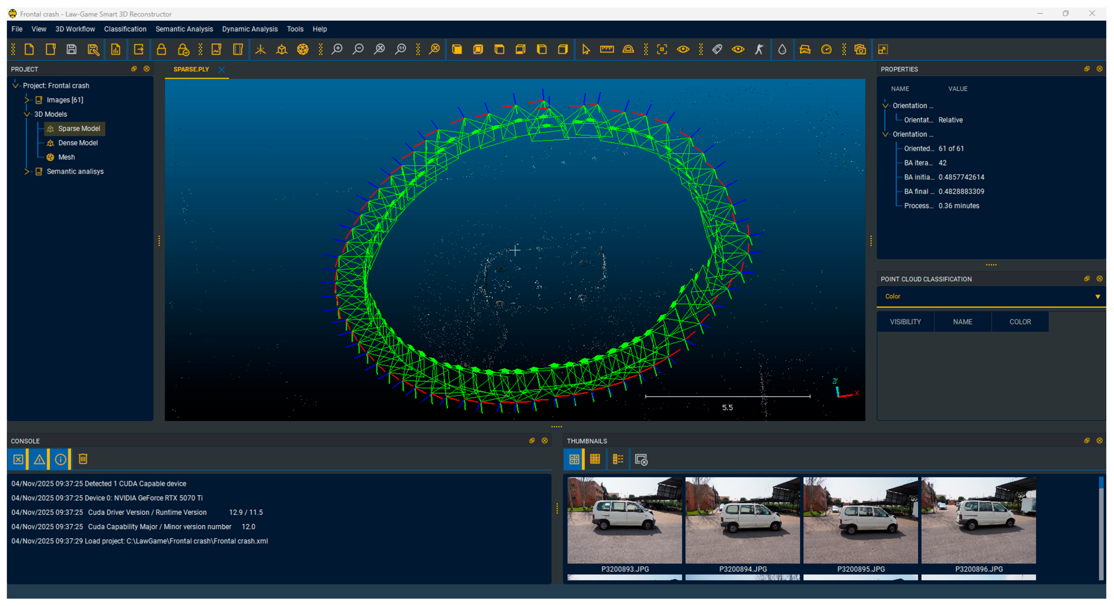
Task: Expand the Images [61] tree node
Action: pyautogui.click(x=26, y=100)
